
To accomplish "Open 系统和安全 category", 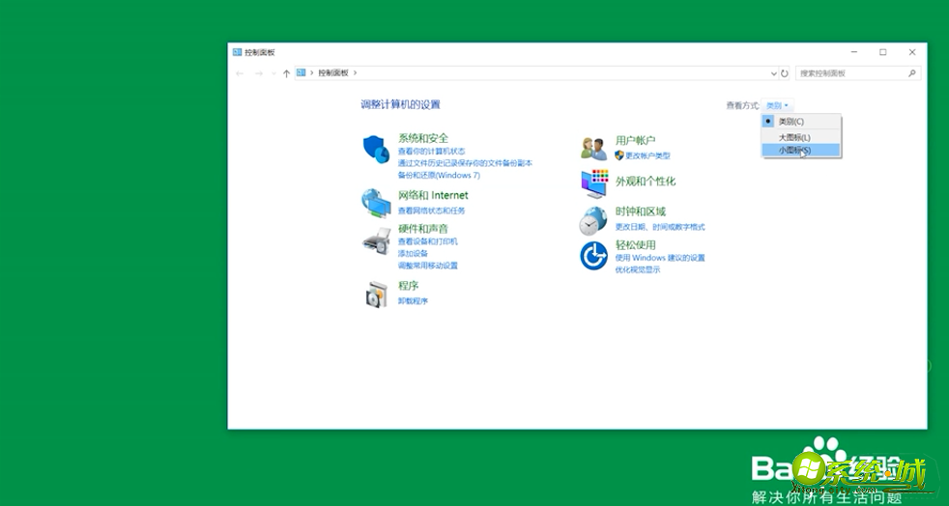I will [423, 138].
